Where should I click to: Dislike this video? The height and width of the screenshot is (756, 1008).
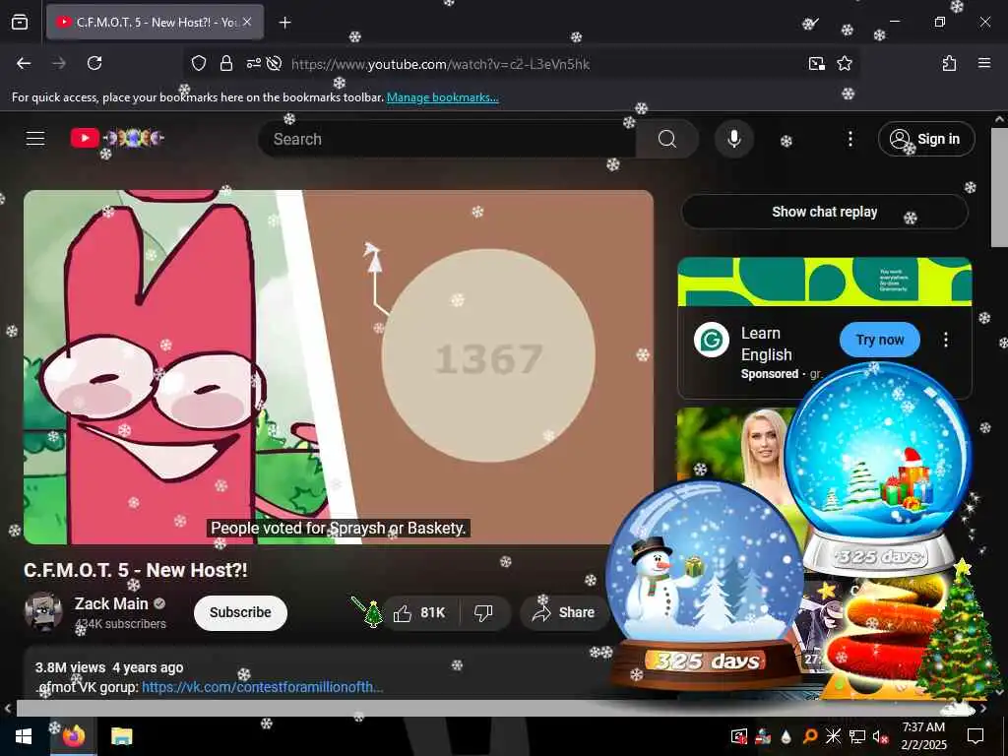484,612
